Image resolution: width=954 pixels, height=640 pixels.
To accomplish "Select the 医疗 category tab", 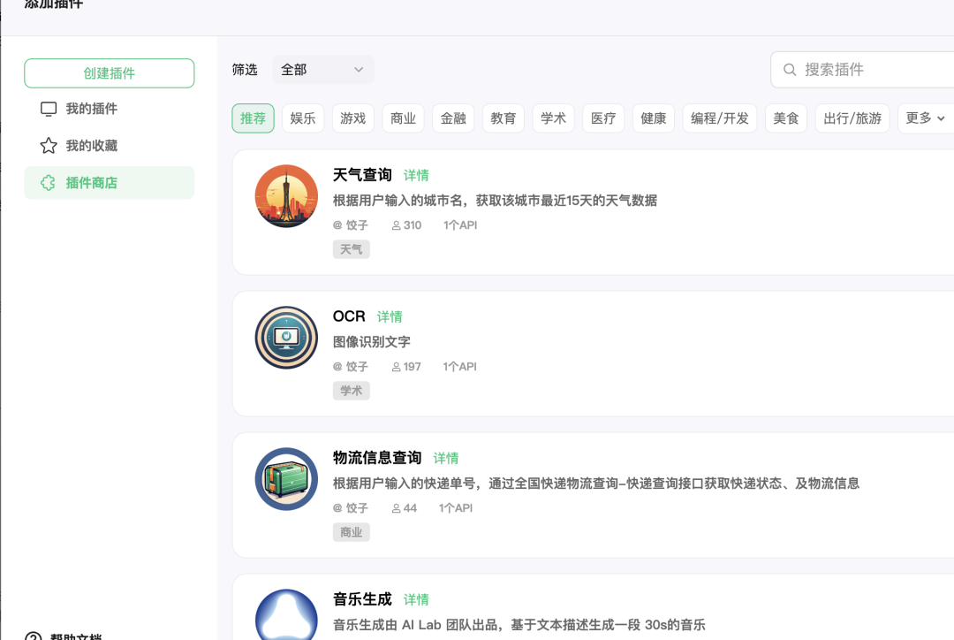I will tap(603, 118).
